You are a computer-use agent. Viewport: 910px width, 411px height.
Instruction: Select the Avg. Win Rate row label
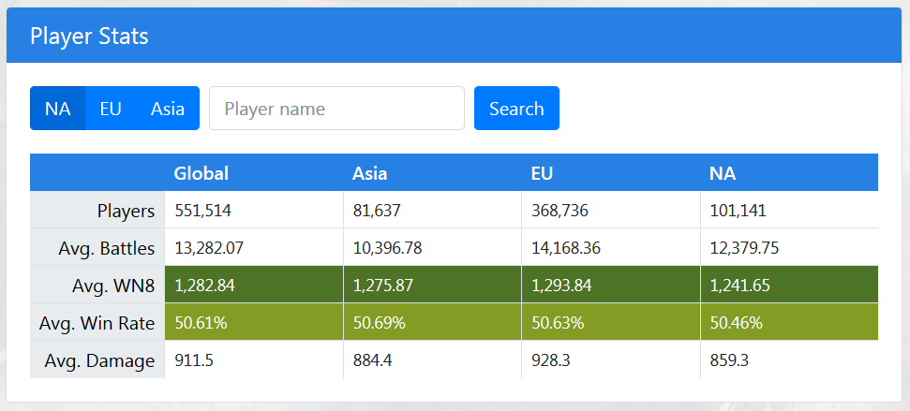(x=97, y=323)
